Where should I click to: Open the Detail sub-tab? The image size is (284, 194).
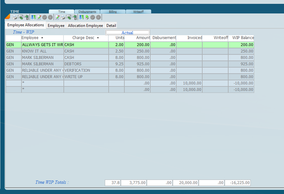(x=111, y=26)
